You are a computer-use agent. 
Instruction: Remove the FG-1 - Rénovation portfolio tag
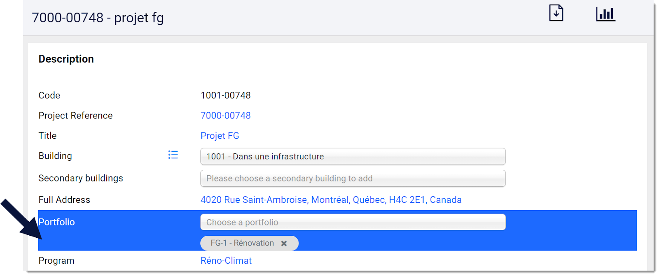284,244
